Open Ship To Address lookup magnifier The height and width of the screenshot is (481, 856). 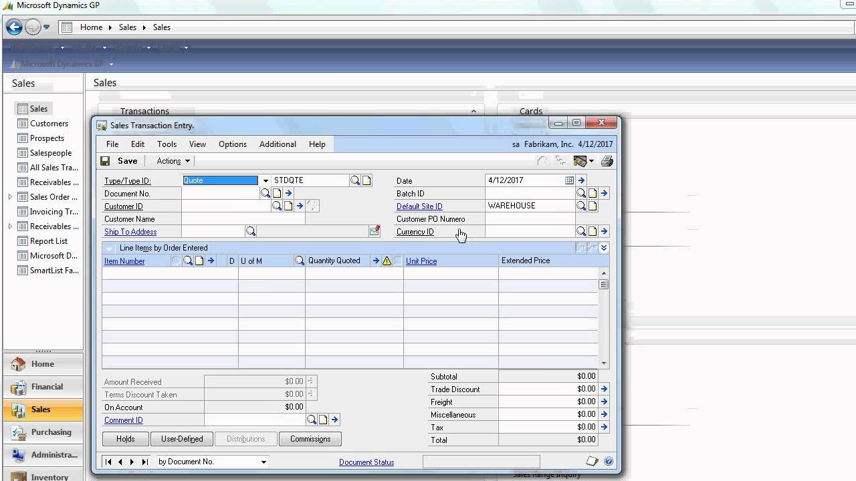tap(251, 232)
